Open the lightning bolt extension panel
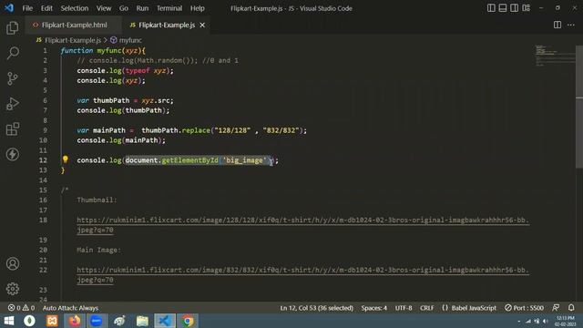 click(12, 154)
